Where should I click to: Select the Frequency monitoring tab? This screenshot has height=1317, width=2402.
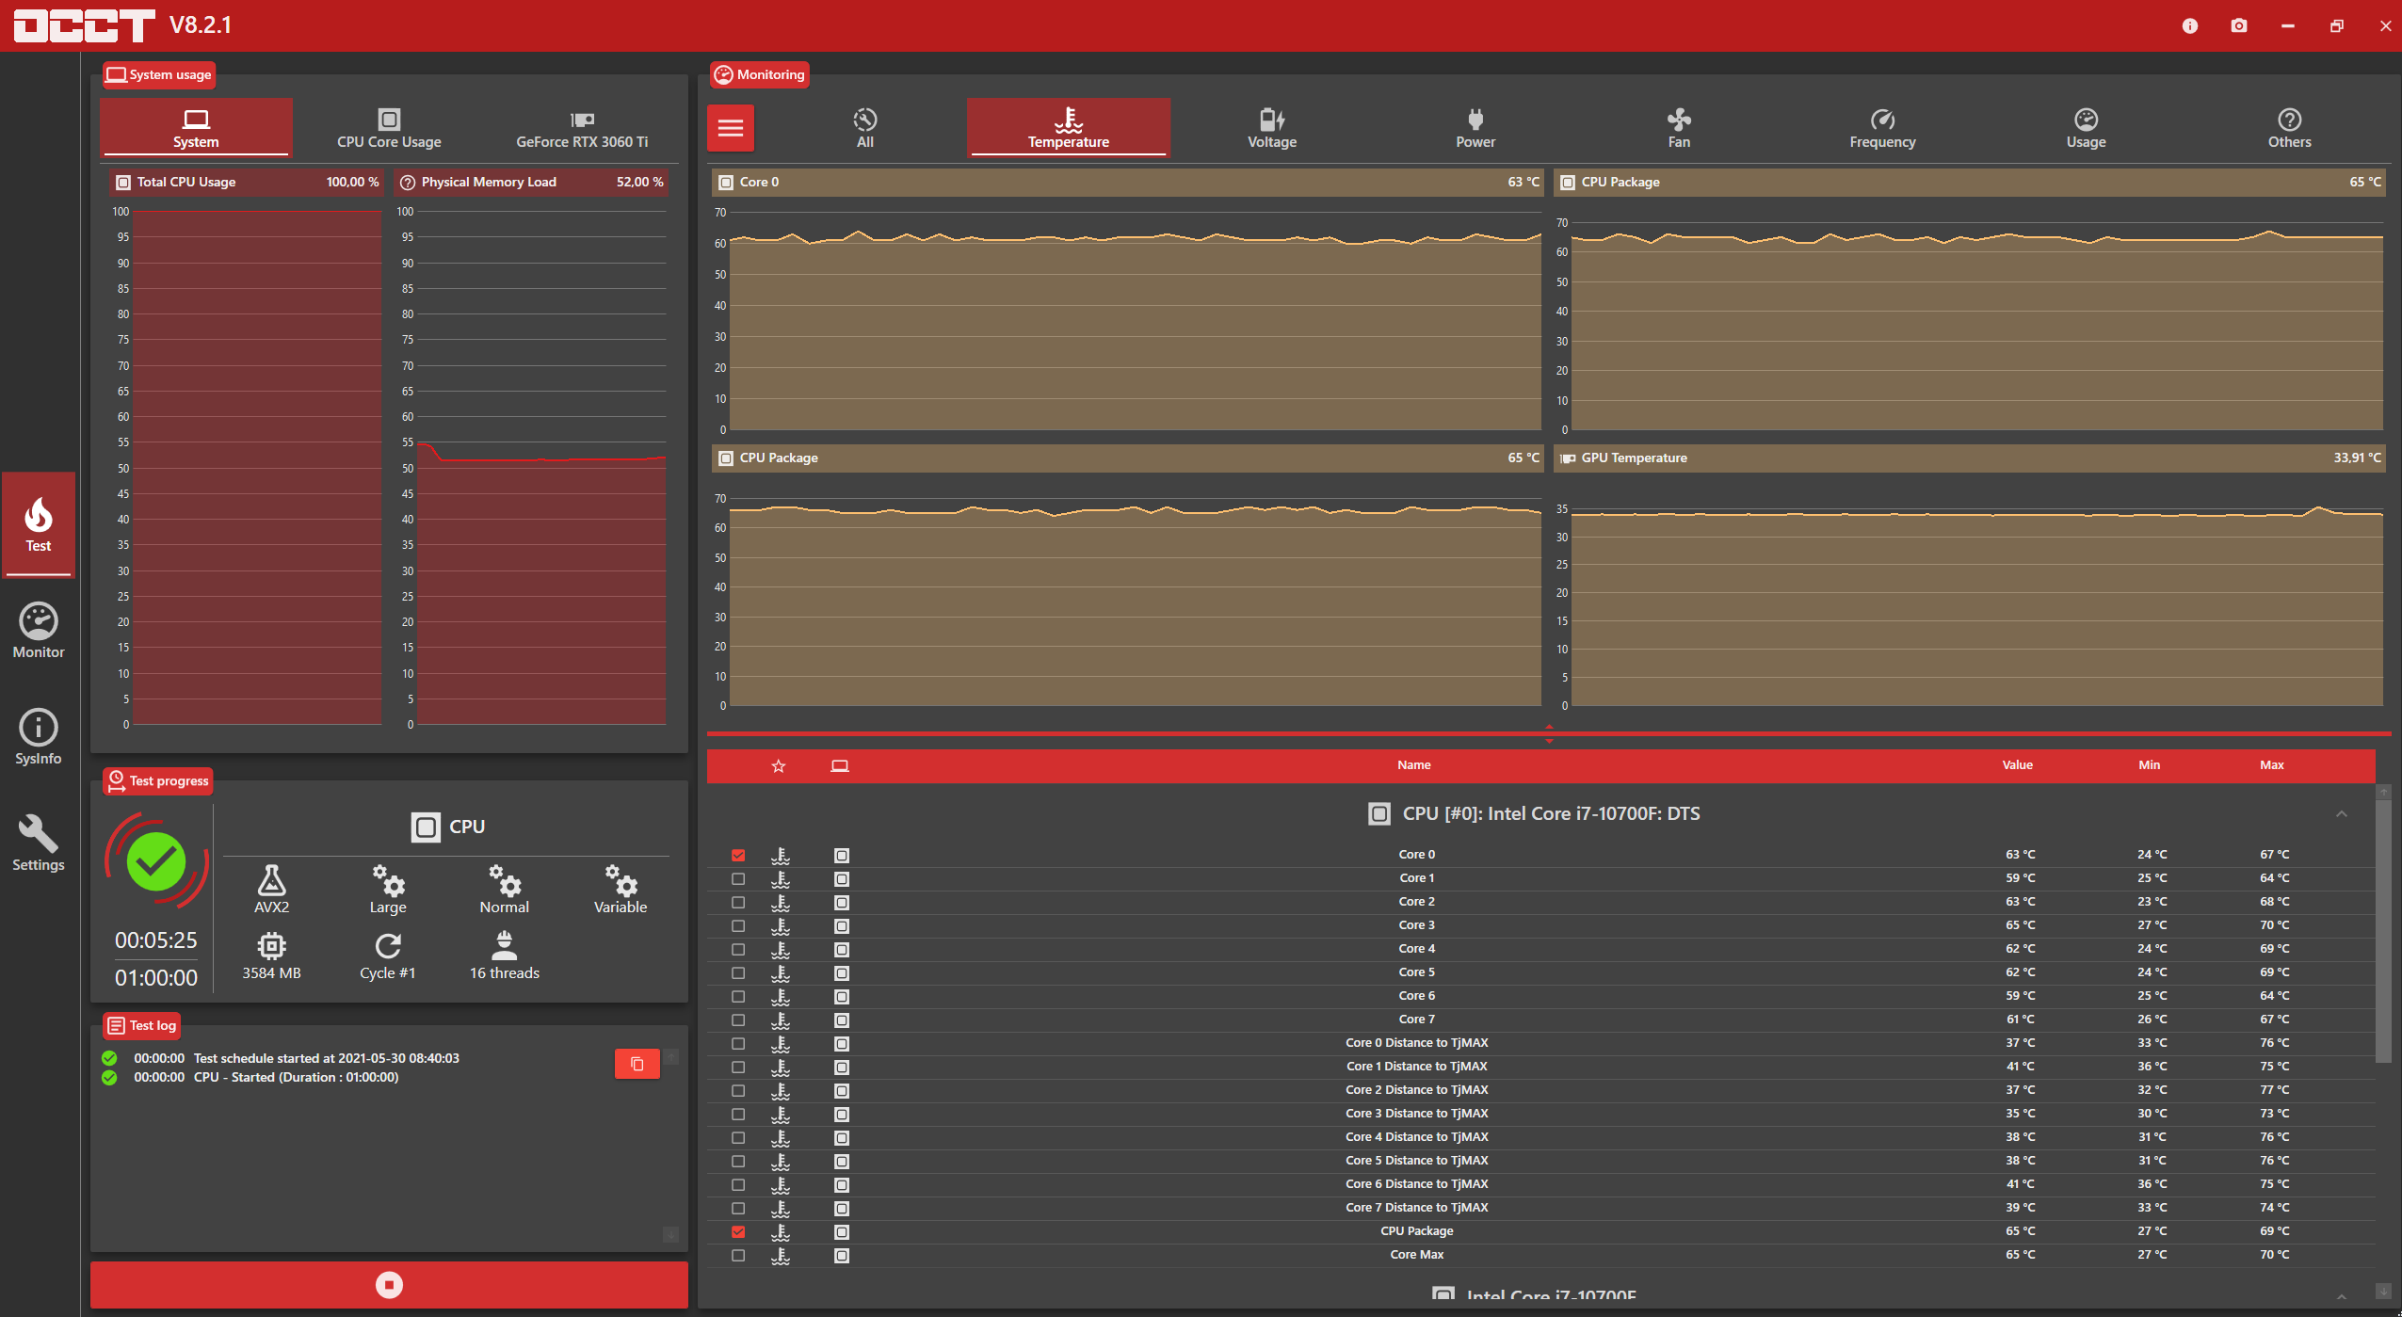pyautogui.click(x=1882, y=128)
